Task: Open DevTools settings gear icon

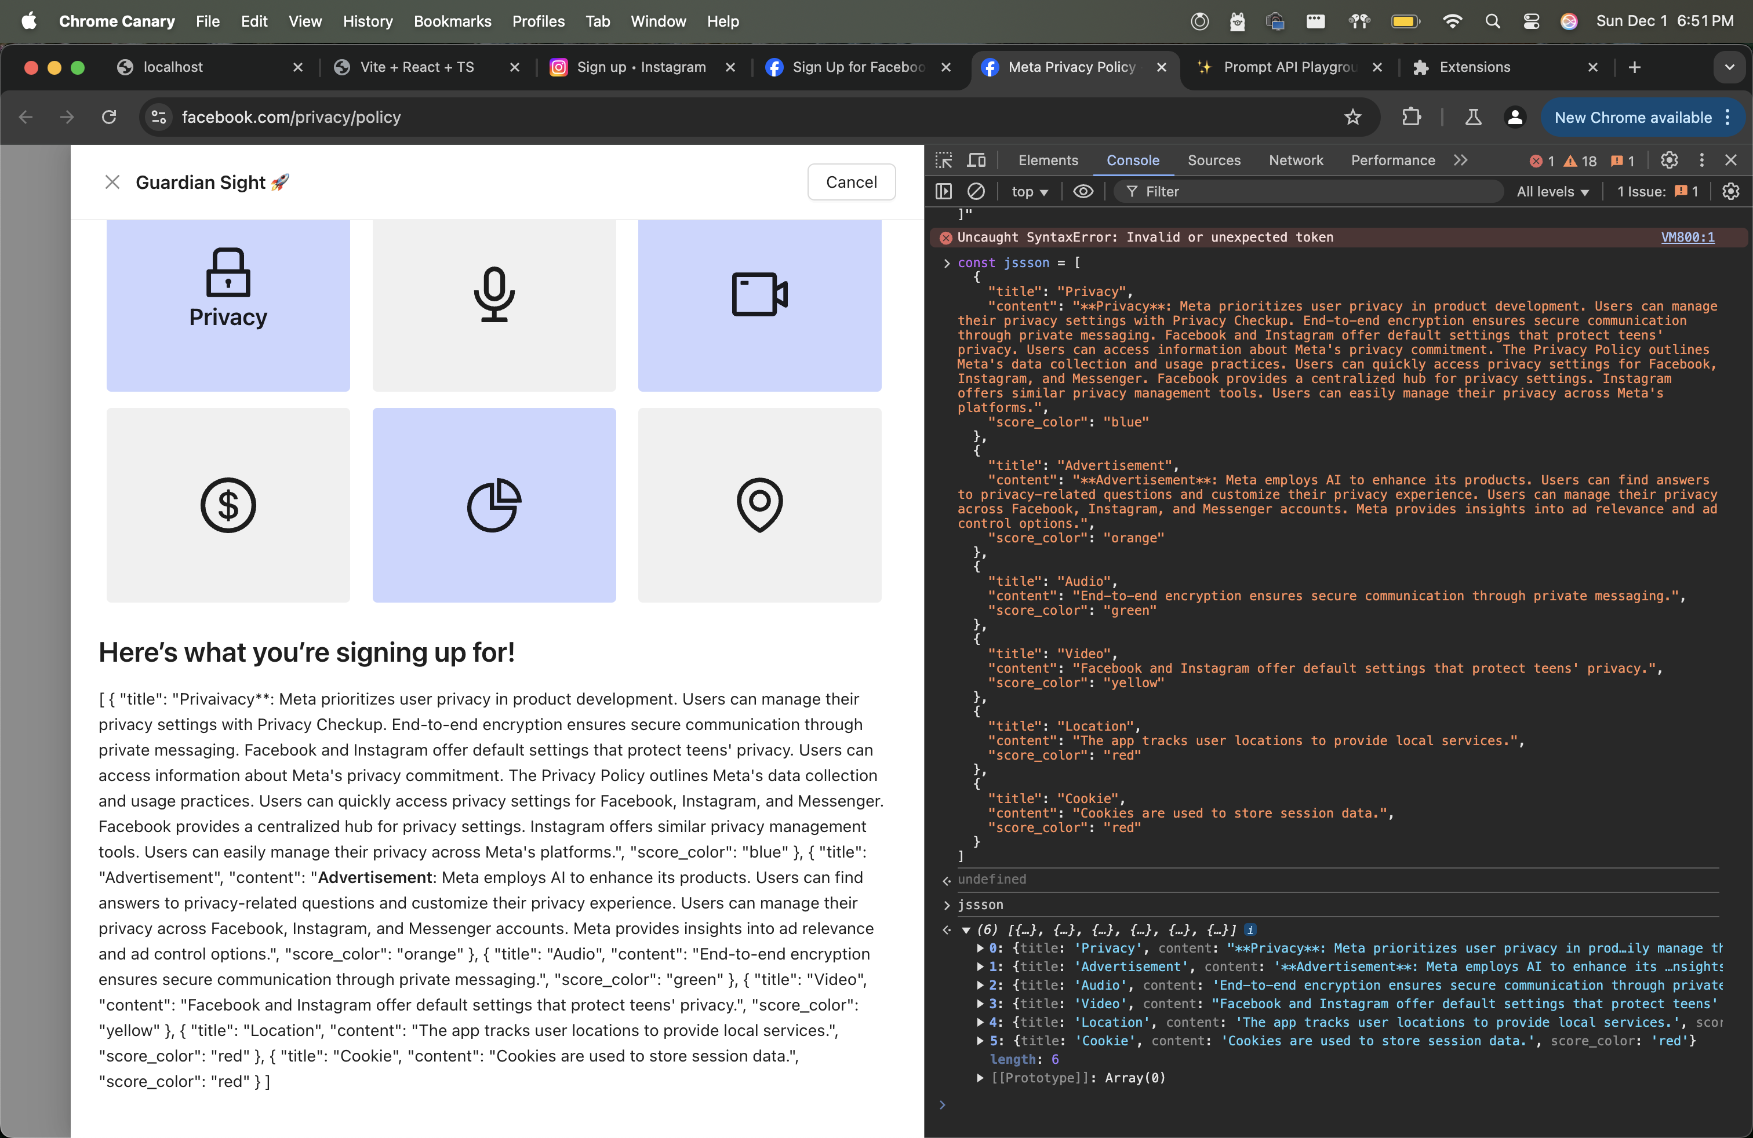Action: (x=1669, y=161)
